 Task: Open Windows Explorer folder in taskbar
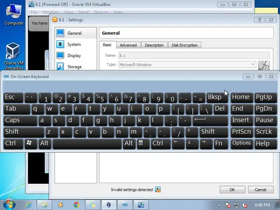click(44, 205)
